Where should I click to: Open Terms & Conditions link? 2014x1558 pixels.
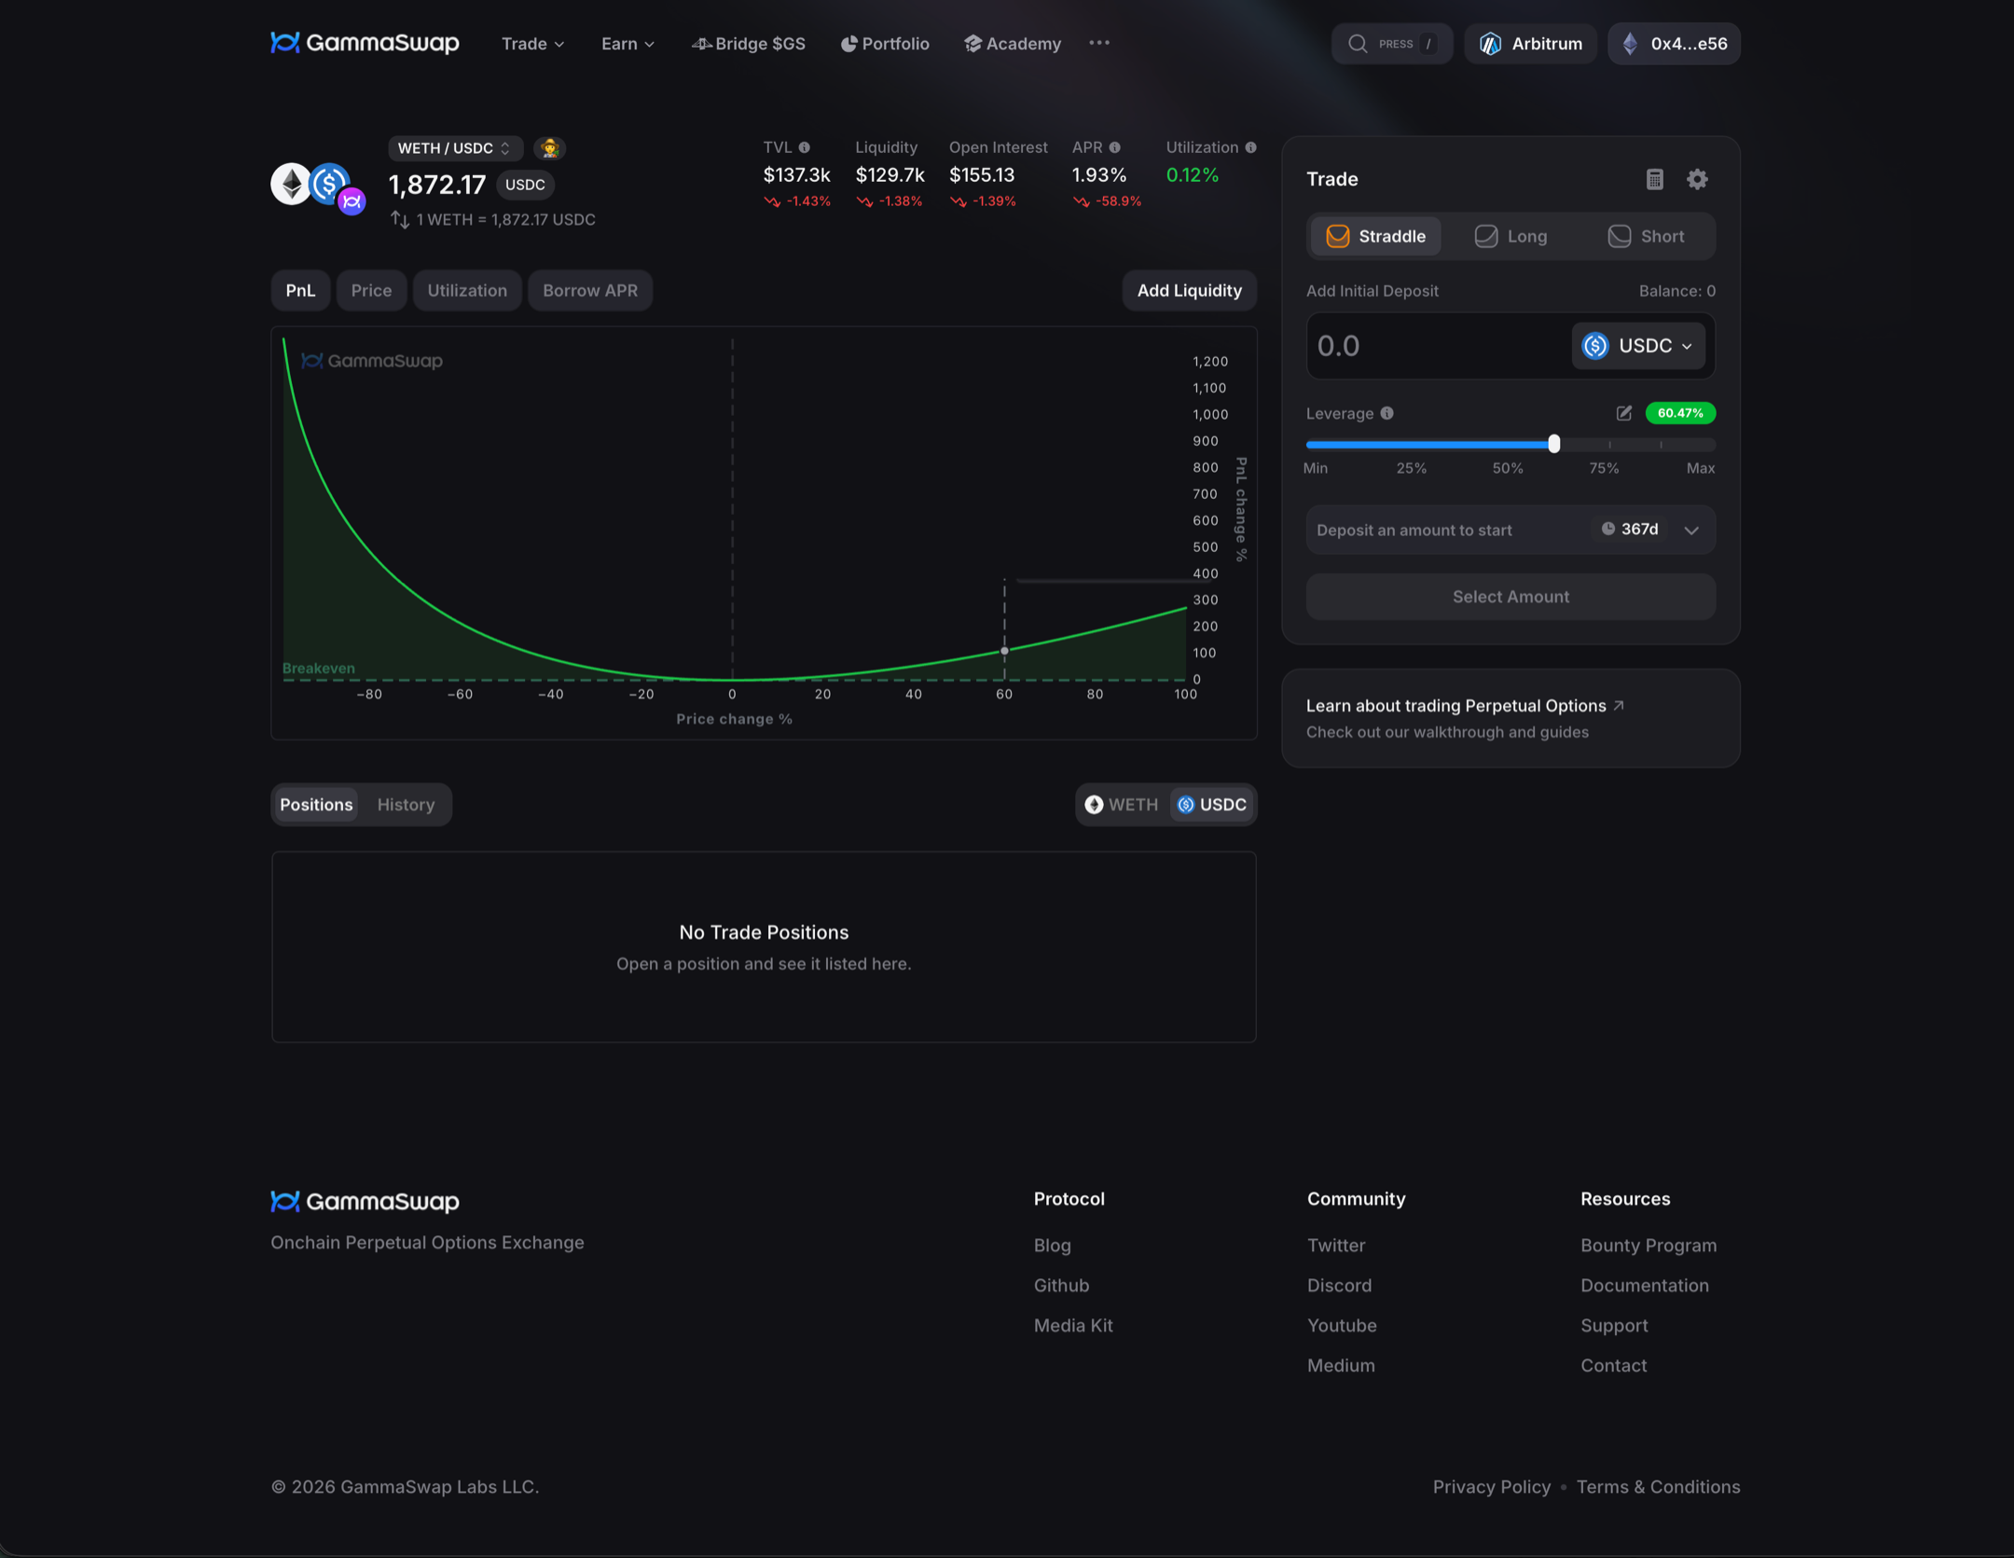[x=1658, y=1486]
